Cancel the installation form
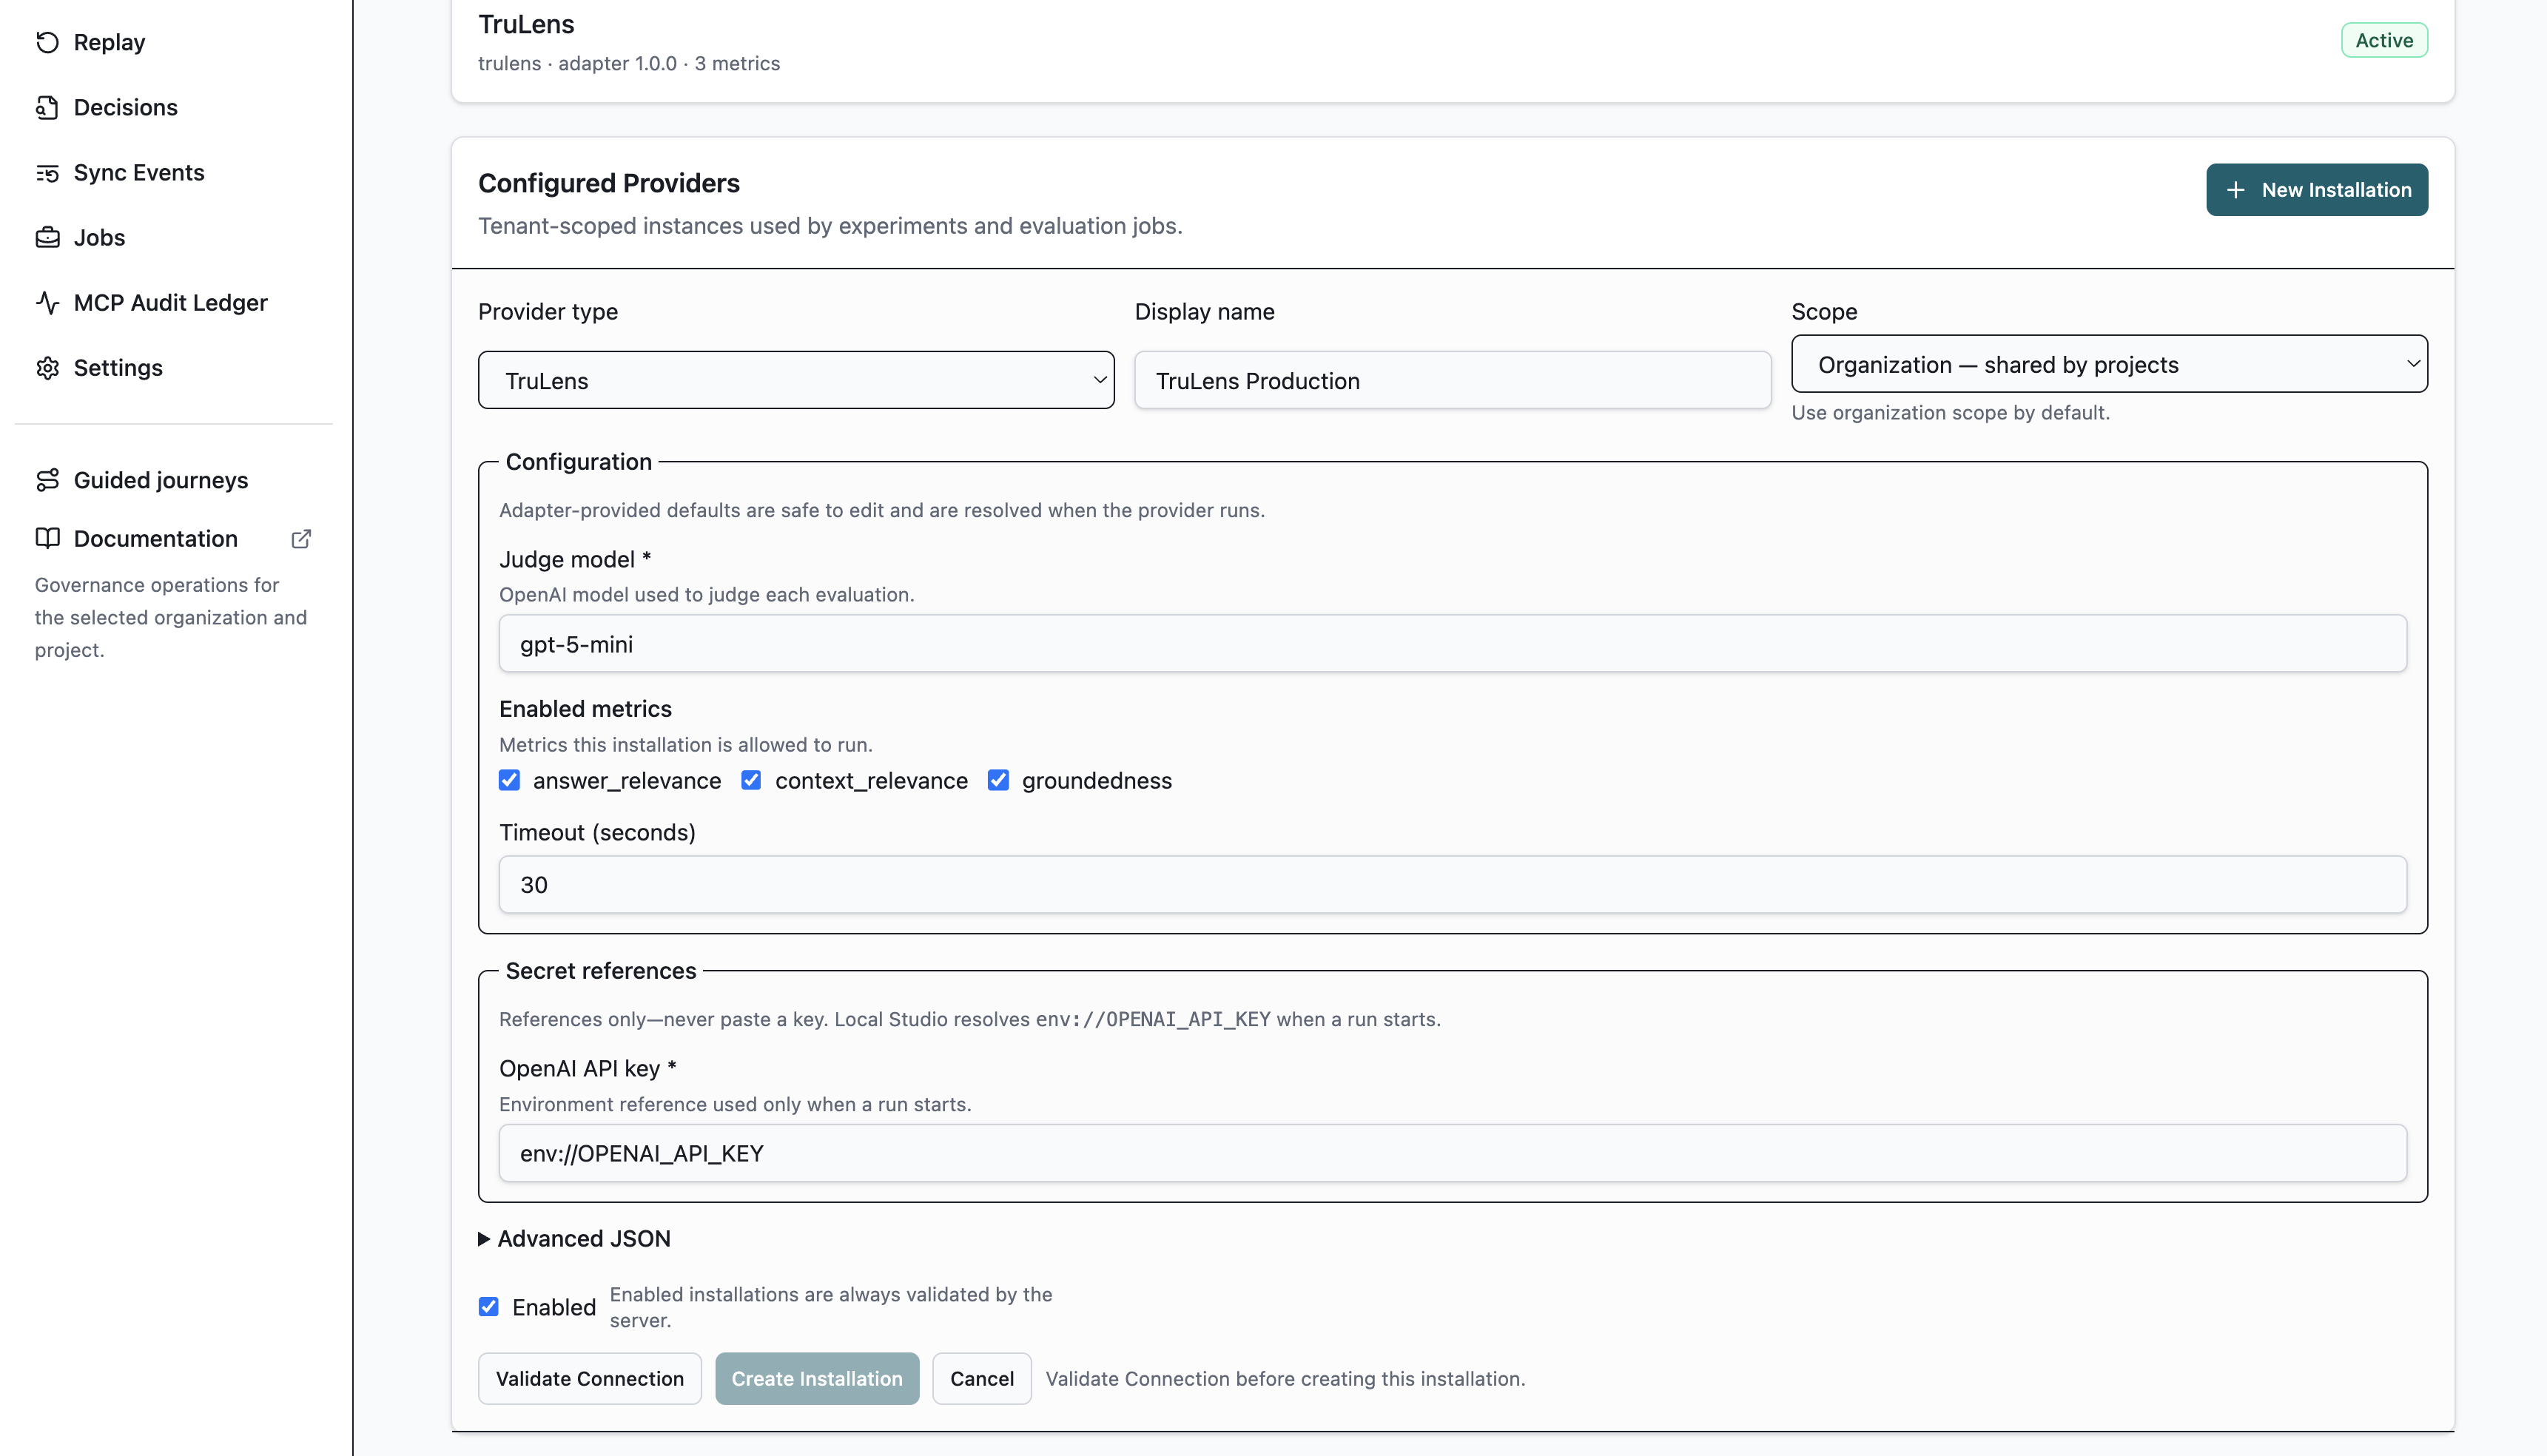2547x1456 pixels. click(x=982, y=1379)
